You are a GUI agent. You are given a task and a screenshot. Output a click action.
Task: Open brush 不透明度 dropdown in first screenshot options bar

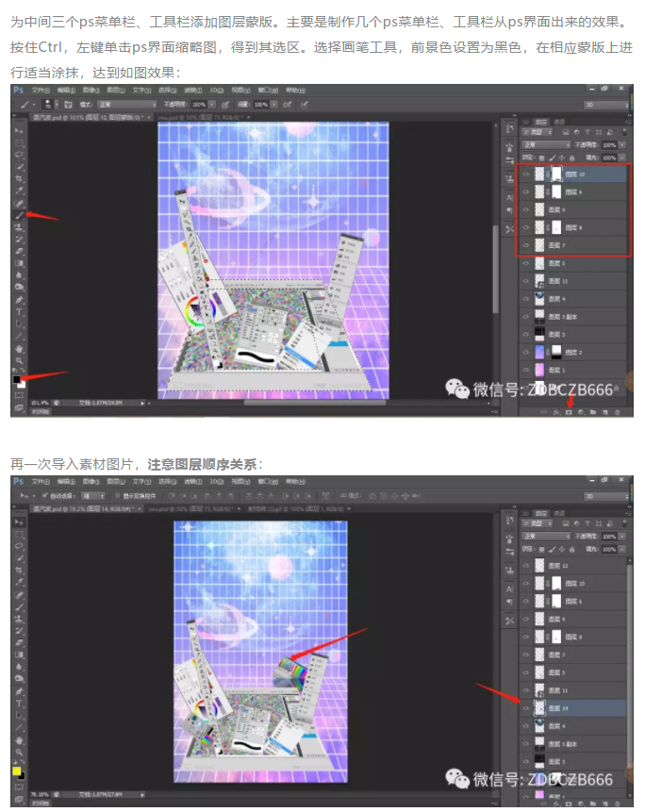[212, 105]
